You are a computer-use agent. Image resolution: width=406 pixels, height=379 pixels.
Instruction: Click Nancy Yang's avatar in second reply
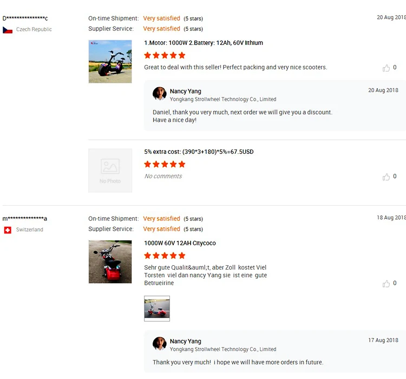[160, 344]
